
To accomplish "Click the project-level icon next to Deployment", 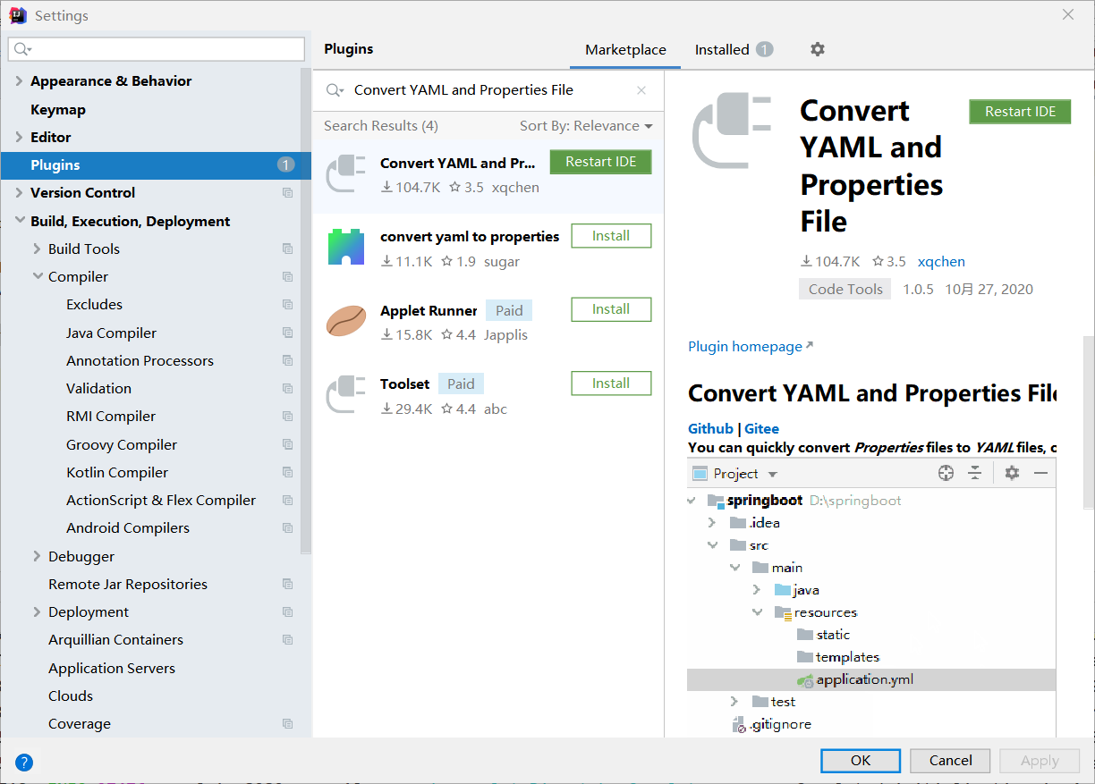I will click(287, 611).
